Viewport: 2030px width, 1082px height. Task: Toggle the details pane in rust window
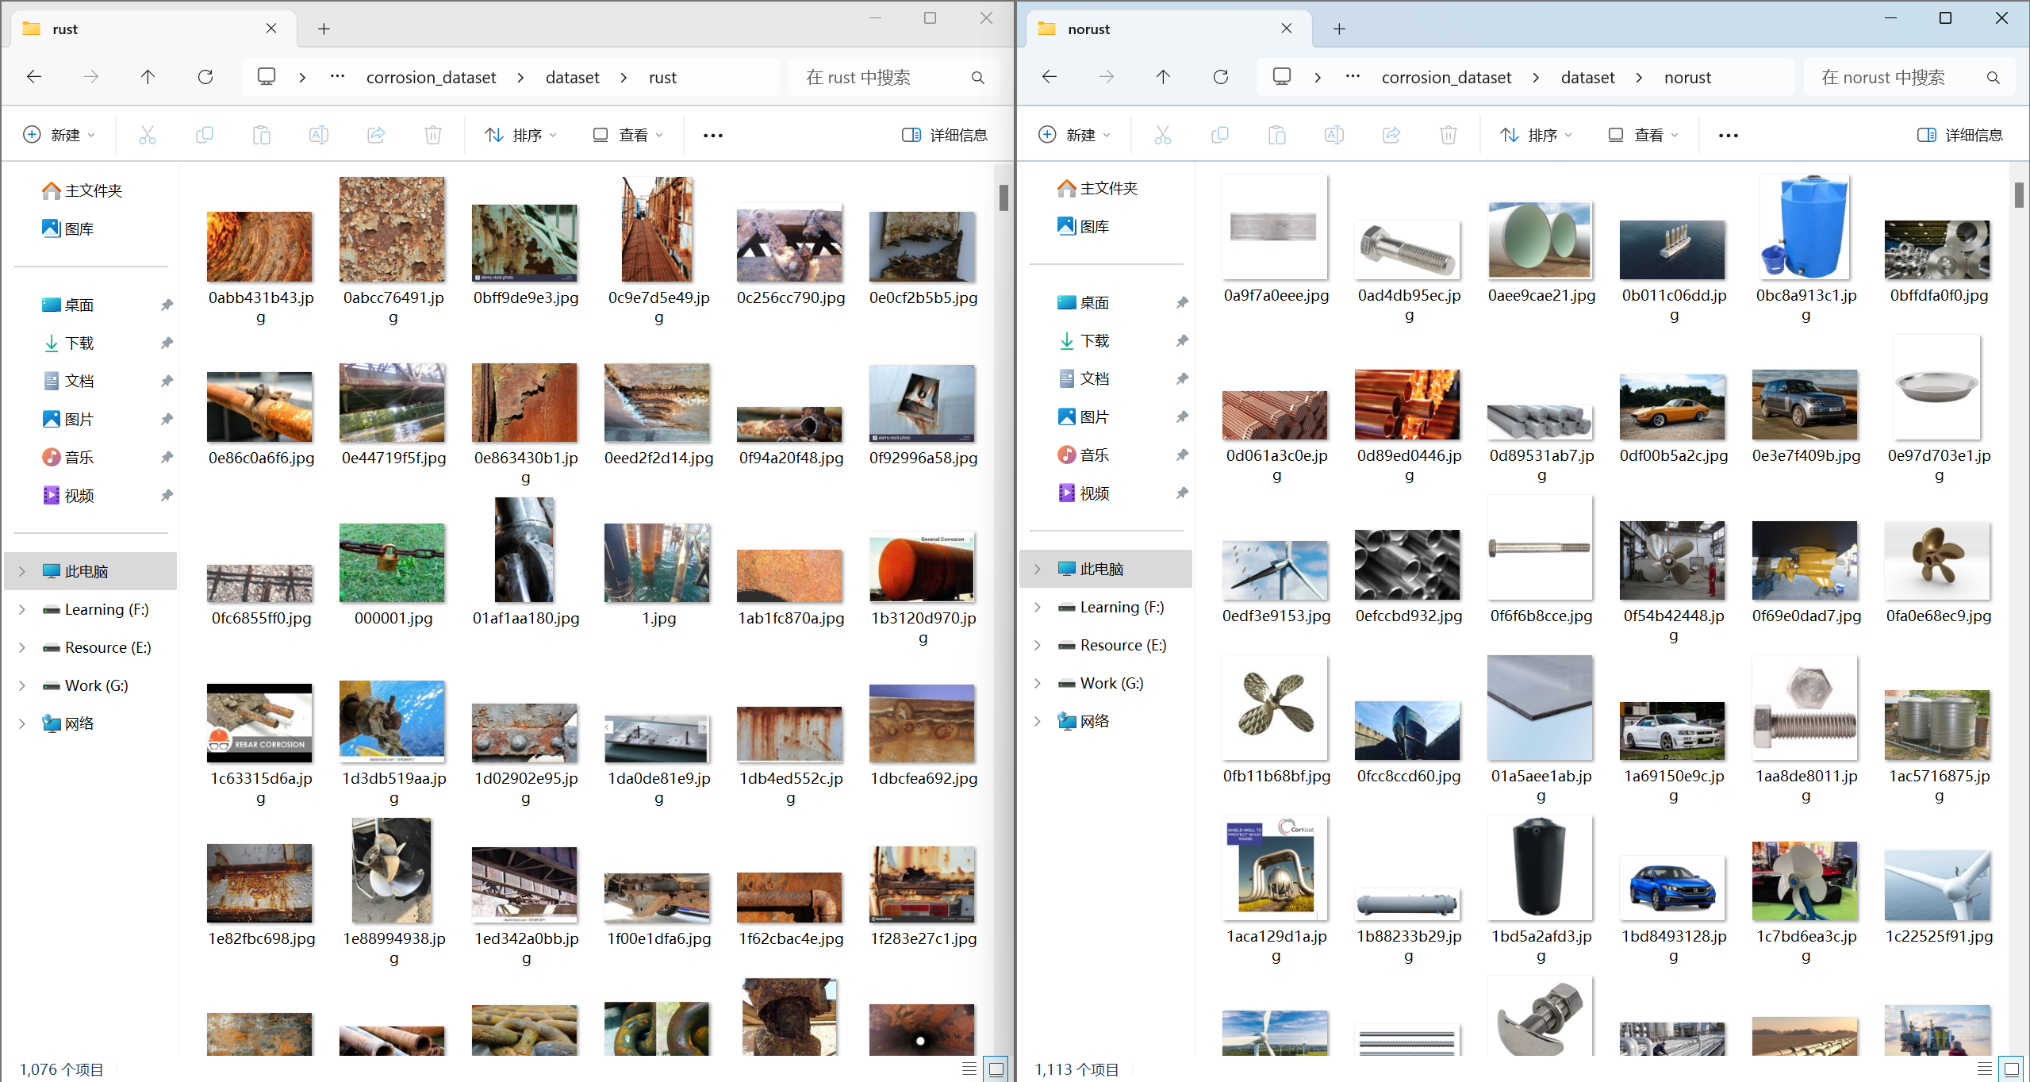point(945,135)
